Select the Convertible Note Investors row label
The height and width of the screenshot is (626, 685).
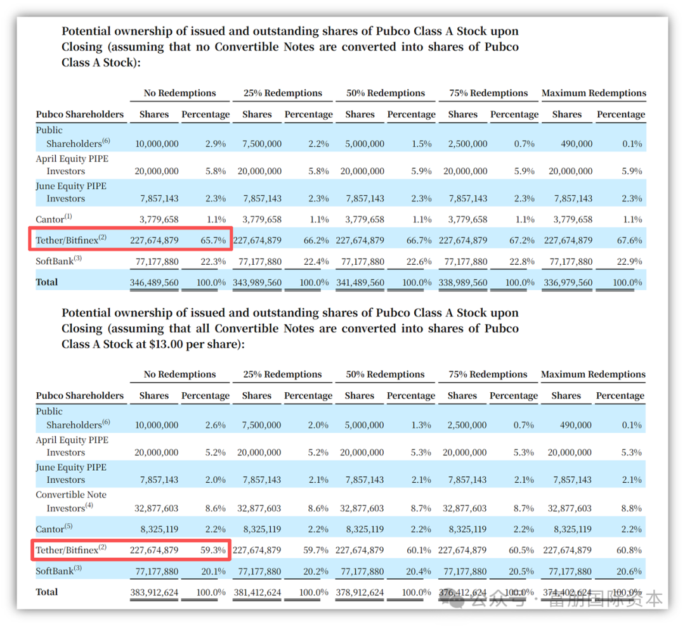70,501
